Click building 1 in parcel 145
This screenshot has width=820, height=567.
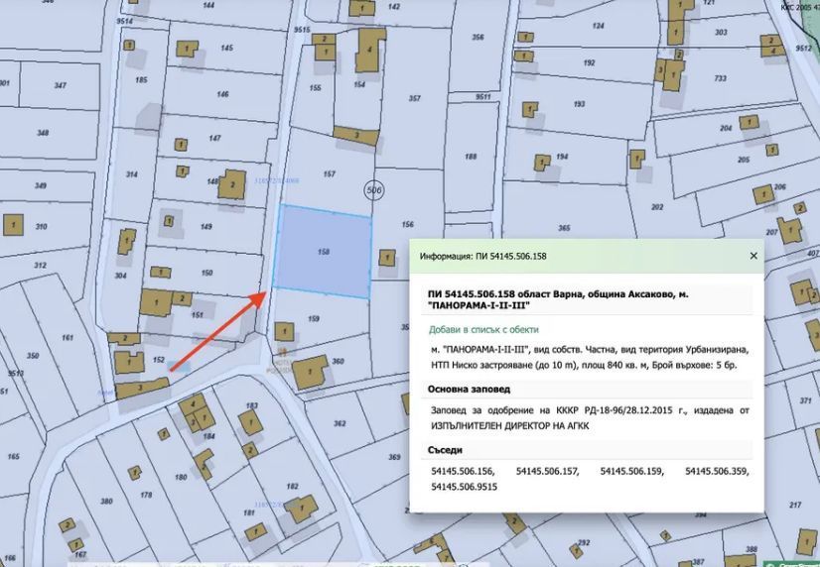(185, 49)
